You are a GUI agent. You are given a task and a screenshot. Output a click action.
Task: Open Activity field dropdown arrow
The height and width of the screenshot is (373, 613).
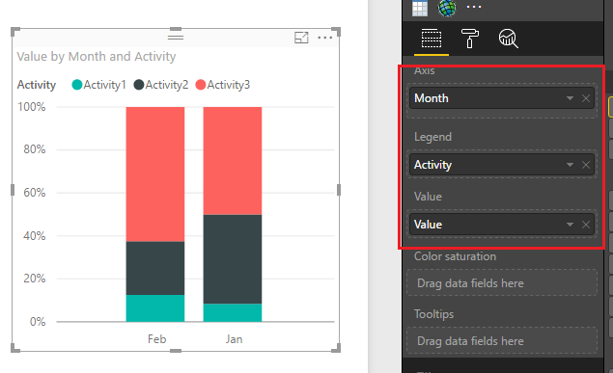point(570,165)
